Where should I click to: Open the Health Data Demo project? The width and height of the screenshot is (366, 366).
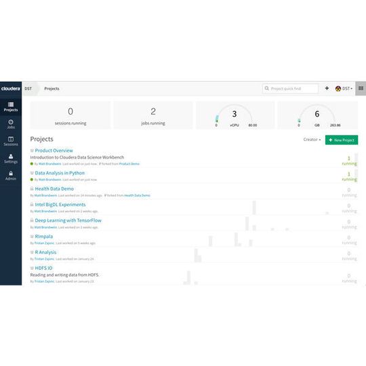point(54,188)
